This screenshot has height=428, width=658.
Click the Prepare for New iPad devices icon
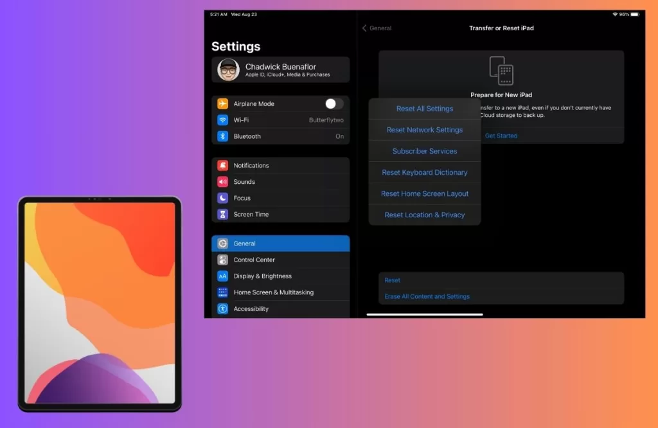501,71
